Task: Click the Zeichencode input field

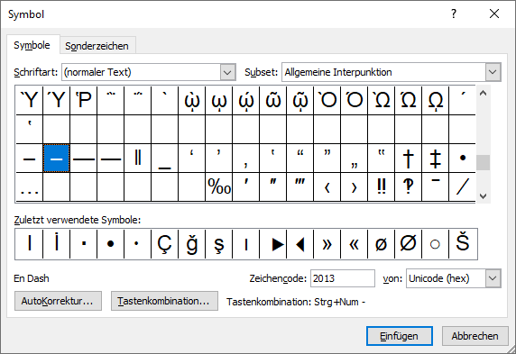Action: (x=342, y=278)
